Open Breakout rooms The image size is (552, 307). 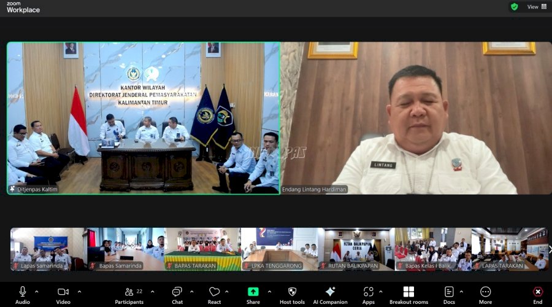point(408,295)
